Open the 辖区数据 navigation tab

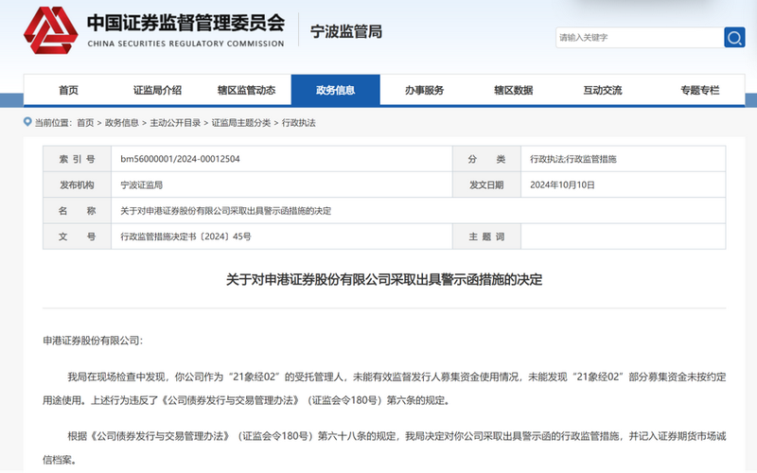click(x=513, y=90)
